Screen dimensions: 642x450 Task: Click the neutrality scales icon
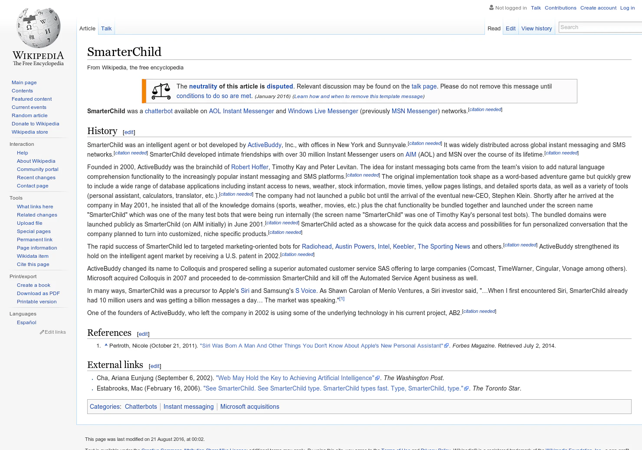point(161,91)
